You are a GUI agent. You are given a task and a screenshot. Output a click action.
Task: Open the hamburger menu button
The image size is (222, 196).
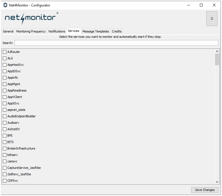coord(212,18)
